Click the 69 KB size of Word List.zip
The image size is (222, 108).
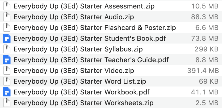tap(209, 81)
